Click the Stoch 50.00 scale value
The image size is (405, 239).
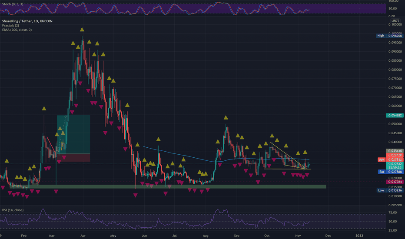[x=392, y=9]
